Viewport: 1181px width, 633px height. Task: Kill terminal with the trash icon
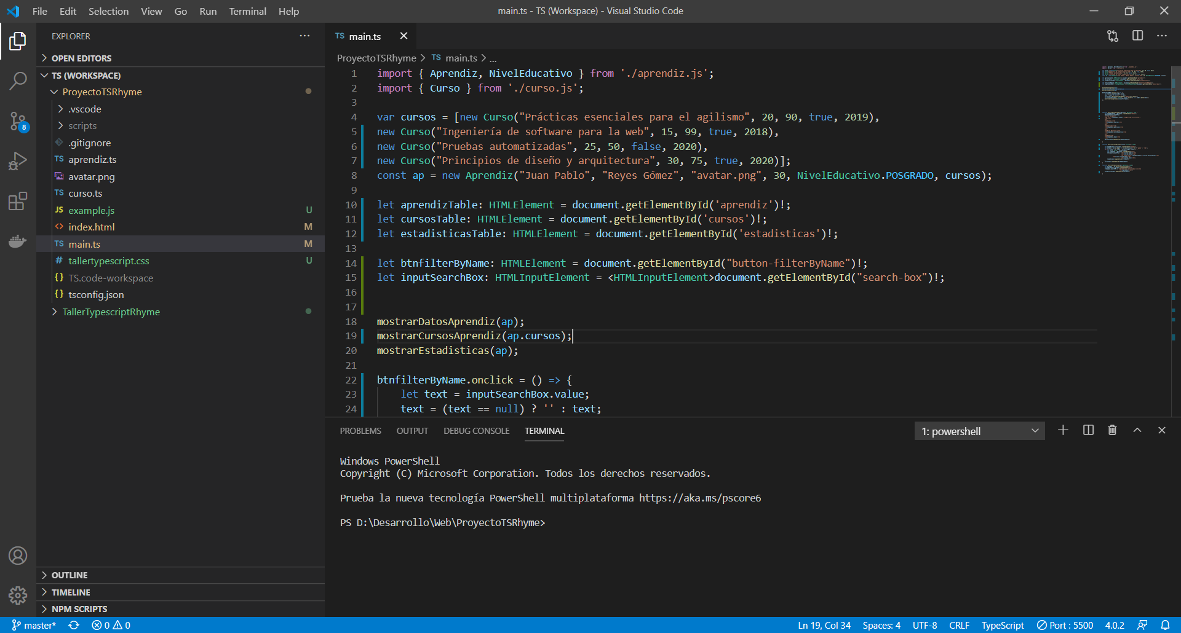pyautogui.click(x=1112, y=430)
